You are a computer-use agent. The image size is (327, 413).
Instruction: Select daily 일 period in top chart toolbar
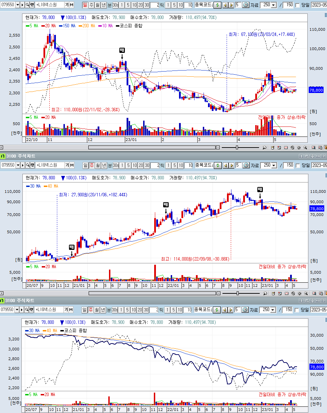click(x=85, y=5)
